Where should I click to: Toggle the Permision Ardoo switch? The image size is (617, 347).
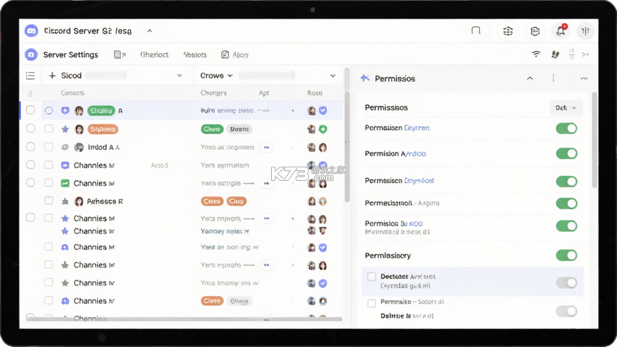tap(566, 154)
